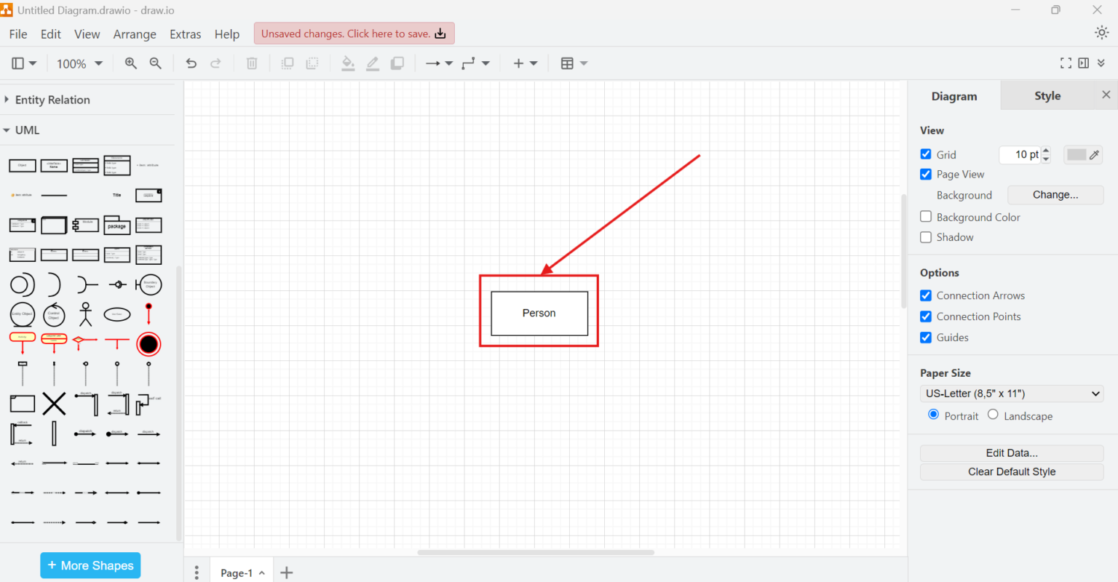The width and height of the screenshot is (1118, 582).
Task: Select the Landscape radio button
Action: coord(993,414)
